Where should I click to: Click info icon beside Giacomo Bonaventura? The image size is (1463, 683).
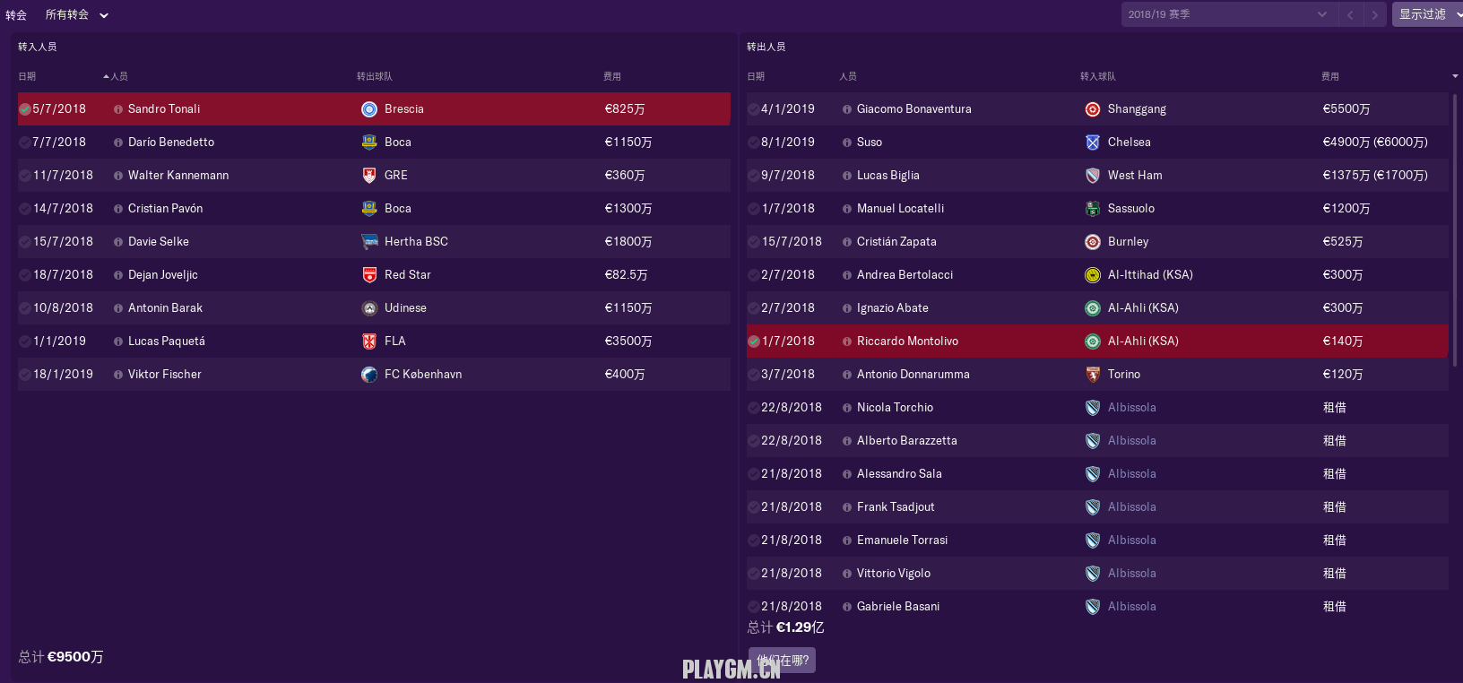(847, 109)
